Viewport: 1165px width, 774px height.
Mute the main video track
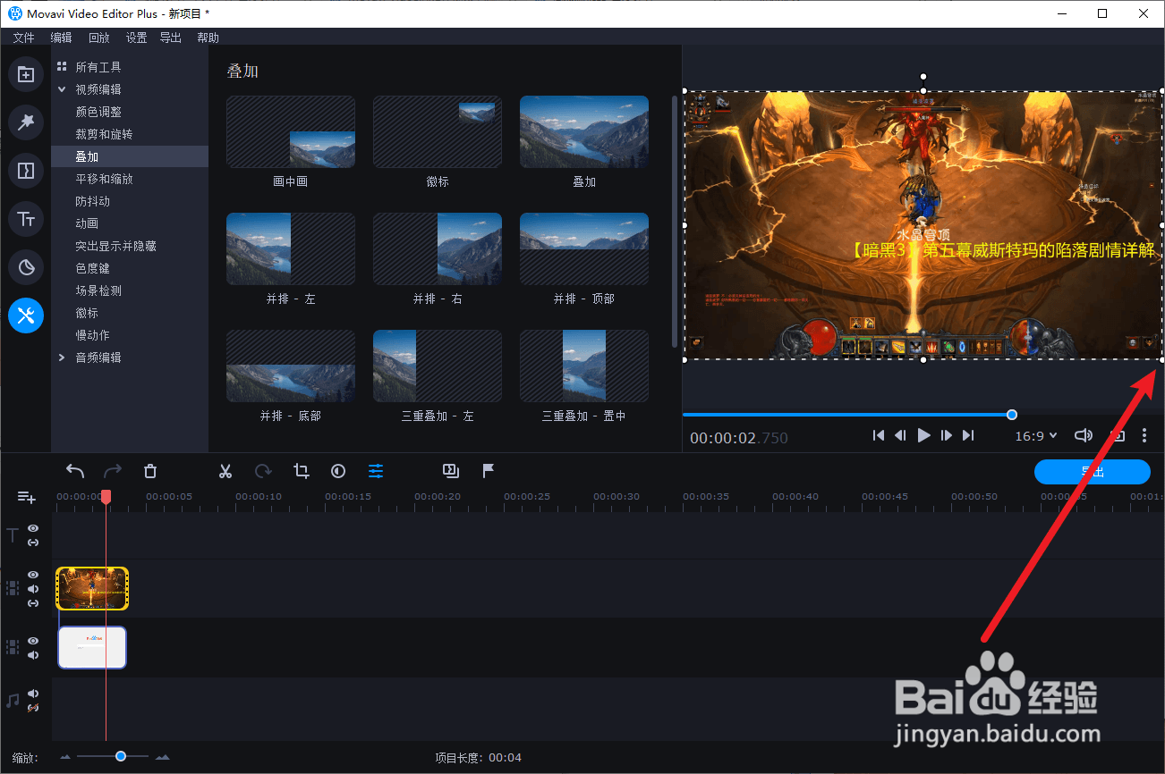click(x=33, y=655)
